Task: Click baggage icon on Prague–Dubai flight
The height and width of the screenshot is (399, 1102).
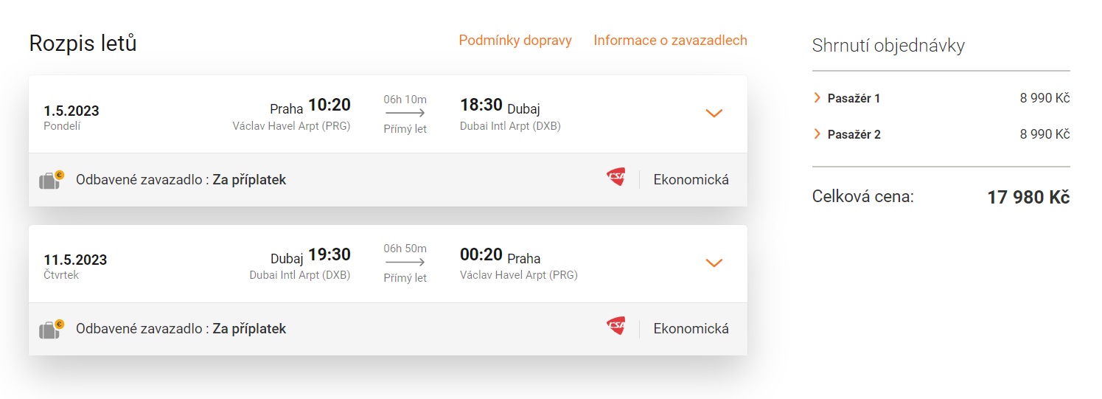Action: point(51,180)
